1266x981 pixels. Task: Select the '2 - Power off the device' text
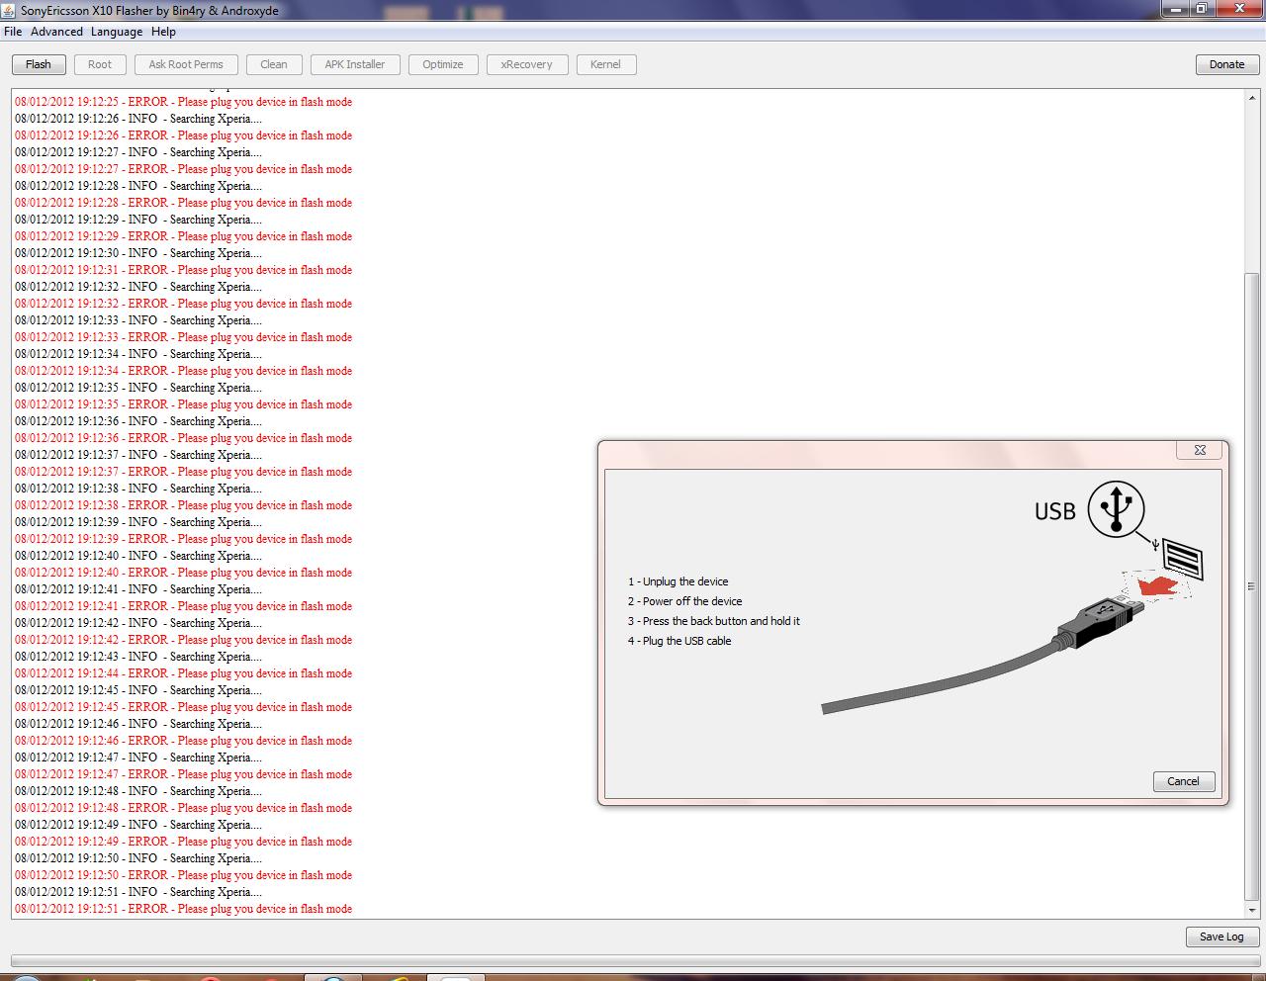pyautogui.click(x=684, y=601)
